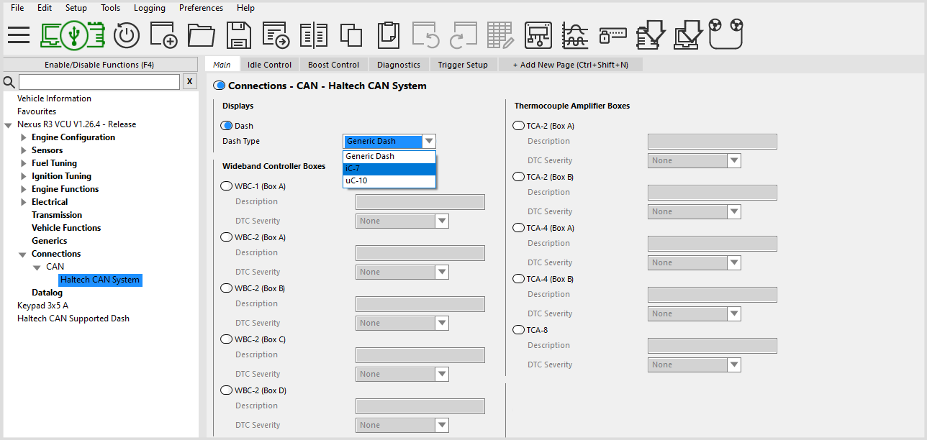The width and height of the screenshot is (927, 440).
Task: Select Vehicle Information in the tree
Action: click(x=54, y=98)
